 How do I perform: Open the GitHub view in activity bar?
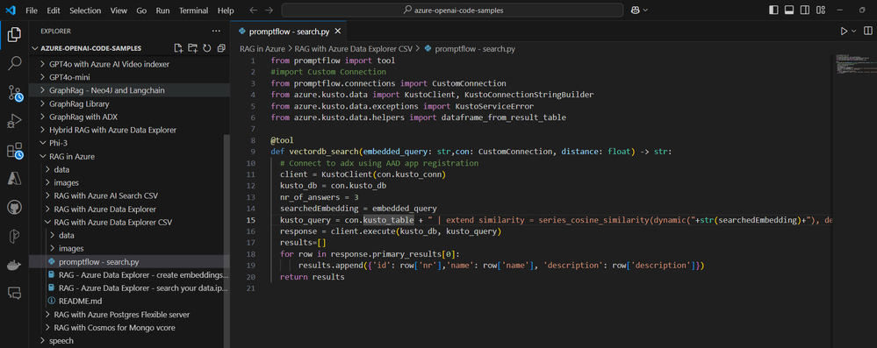coord(14,208)
